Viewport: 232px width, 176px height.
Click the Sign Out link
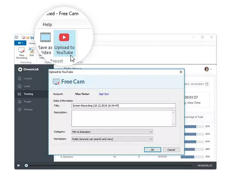[104, 94]
